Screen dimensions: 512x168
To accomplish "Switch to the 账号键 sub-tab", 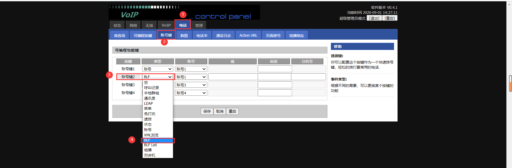I will click(166, 35).
